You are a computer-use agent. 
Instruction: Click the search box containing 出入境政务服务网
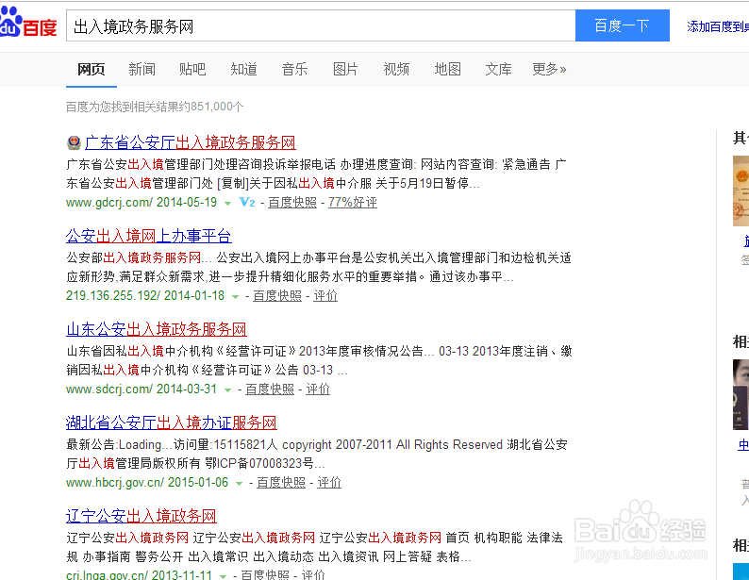pyautogui.click(x=321, y=25)
